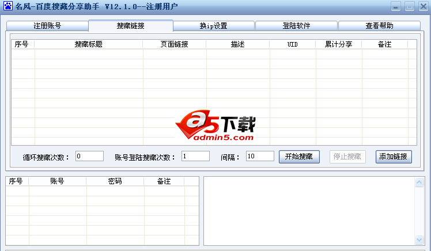
Task: Minimize the 名风 window
Action: tap(396, 6)
